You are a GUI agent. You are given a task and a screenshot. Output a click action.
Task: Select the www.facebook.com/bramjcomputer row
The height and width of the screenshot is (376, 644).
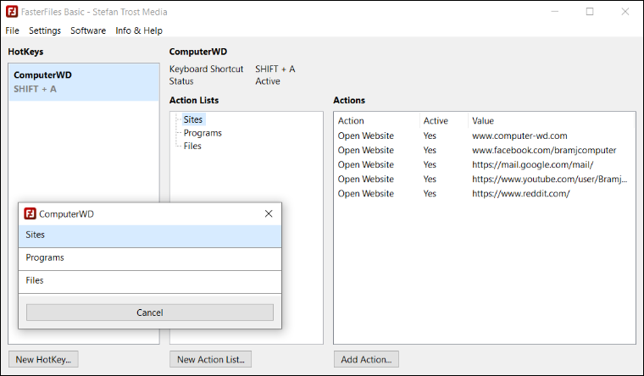tap(485, 150)
